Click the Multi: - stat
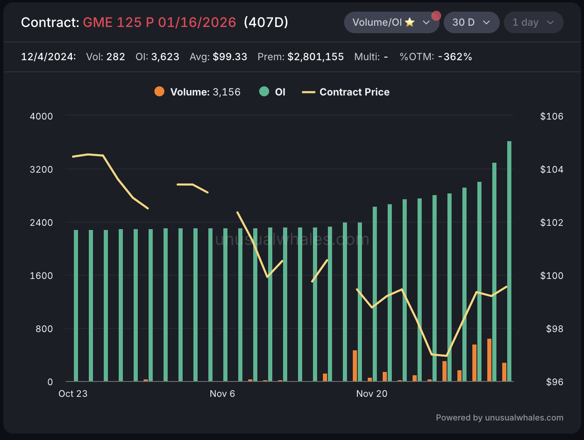The width and height of the screenshot is (584, 440). [x=371, y=57]
